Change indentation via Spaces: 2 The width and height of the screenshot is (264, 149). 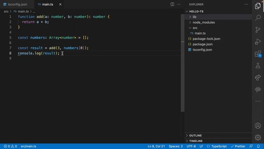pyautogui.click(x=176, y=146)
